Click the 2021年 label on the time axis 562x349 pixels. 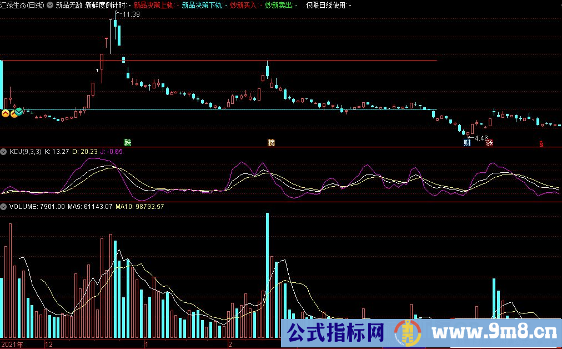[x=12, y=345]
